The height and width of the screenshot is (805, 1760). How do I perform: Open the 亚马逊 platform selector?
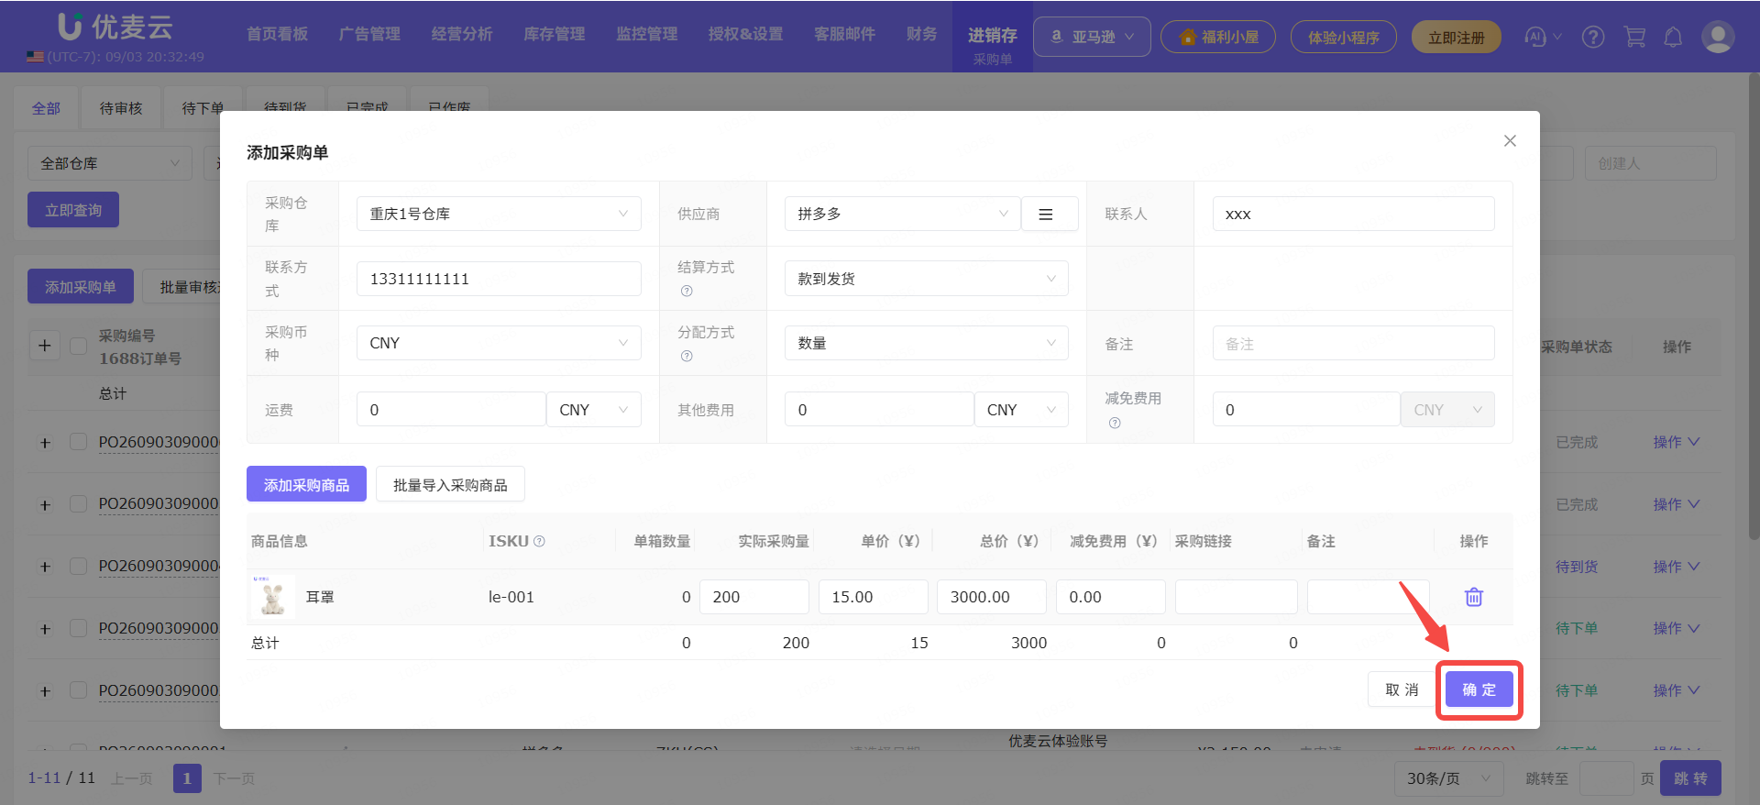1092,37
